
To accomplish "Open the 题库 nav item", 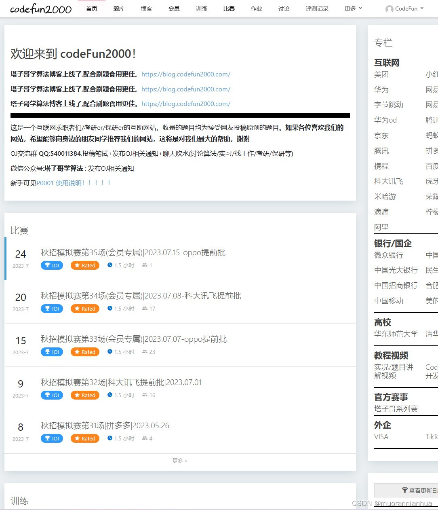I will (119, 8).
